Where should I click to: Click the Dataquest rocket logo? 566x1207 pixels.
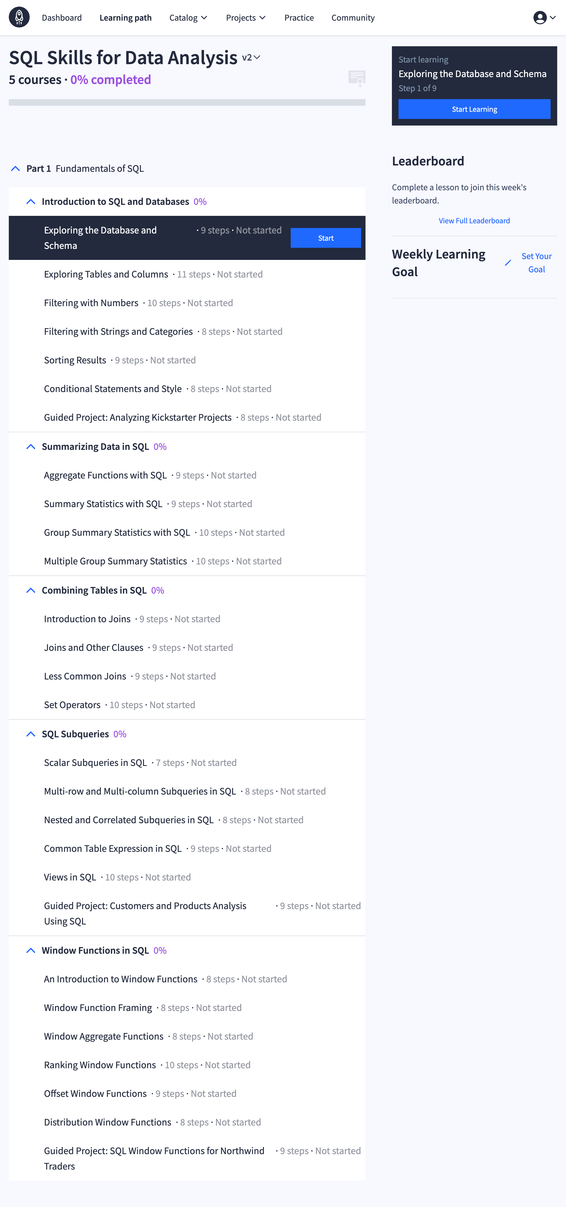pos(19,17)
